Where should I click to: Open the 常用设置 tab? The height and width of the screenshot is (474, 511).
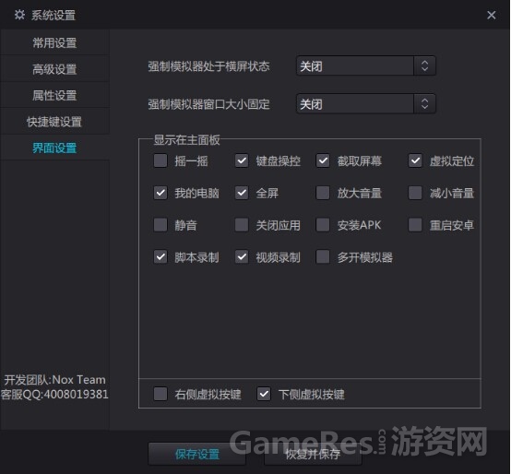pos(54,42)
